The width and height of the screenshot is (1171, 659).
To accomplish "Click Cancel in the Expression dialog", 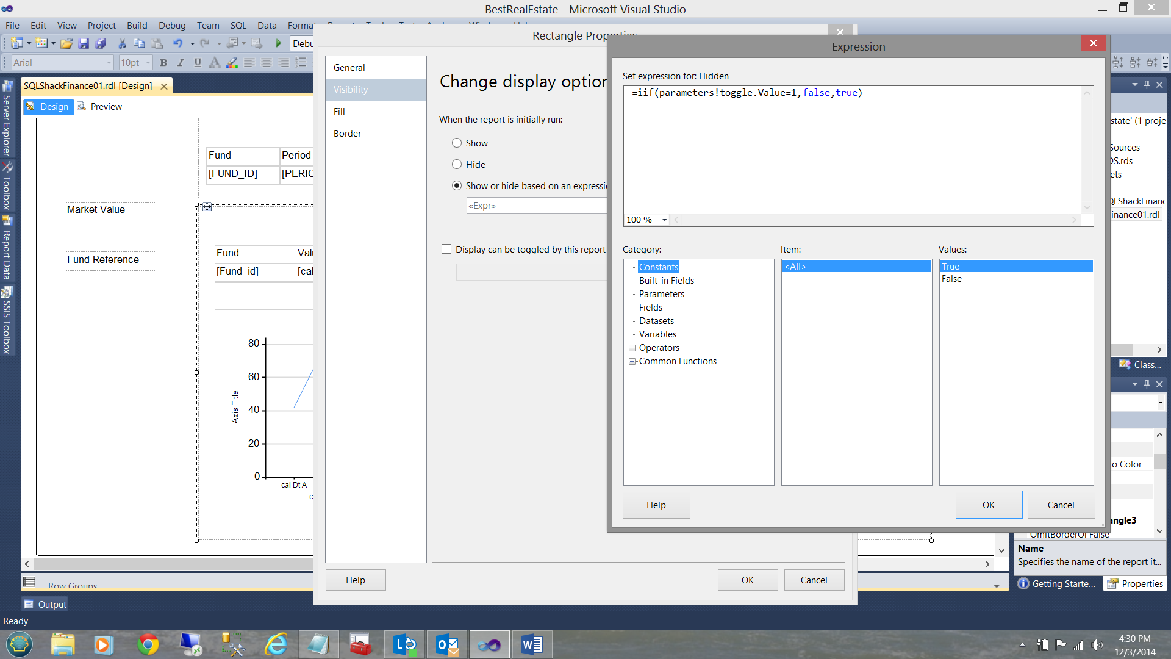I will [1061, 505].
